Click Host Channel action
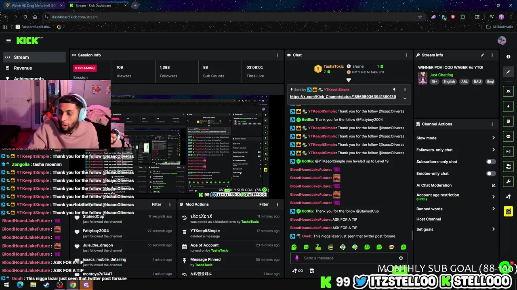517x290 pixels. (x=429, y=220)
